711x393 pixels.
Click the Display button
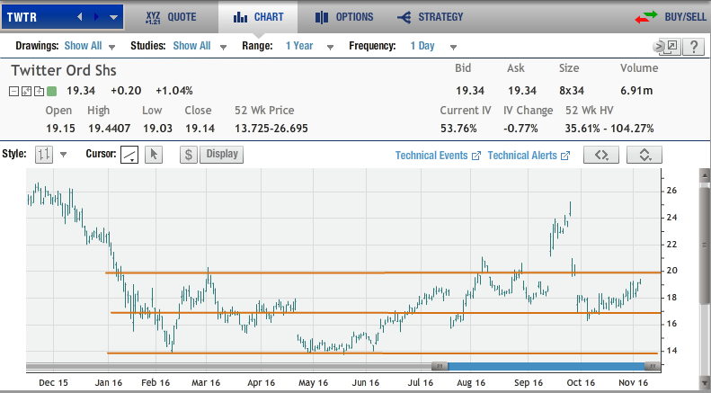coord(222,155)
